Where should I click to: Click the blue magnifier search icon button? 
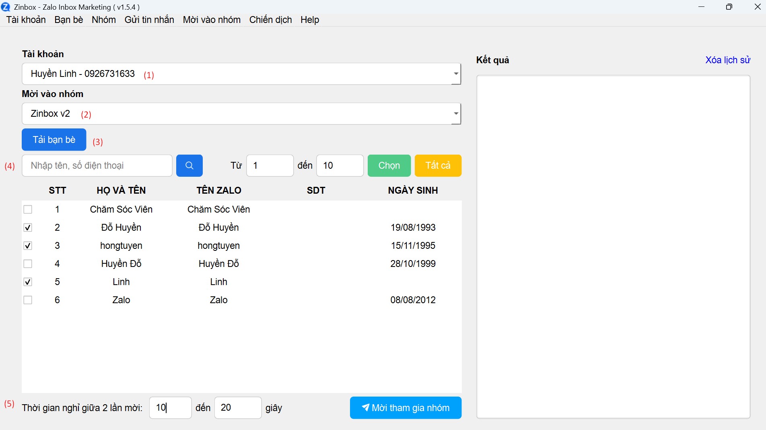(189, 165)
